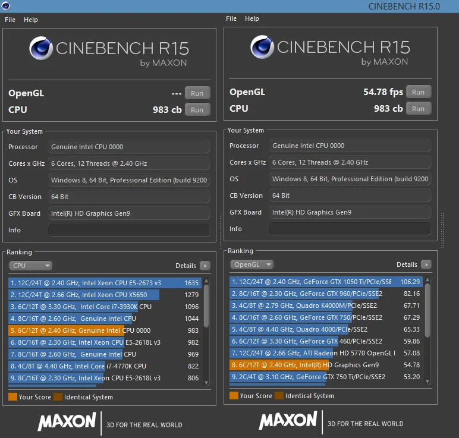This screenshot has width=459, height=438.
Task: Click the Identical System swatch in right legend
Action: pos(279,396)
